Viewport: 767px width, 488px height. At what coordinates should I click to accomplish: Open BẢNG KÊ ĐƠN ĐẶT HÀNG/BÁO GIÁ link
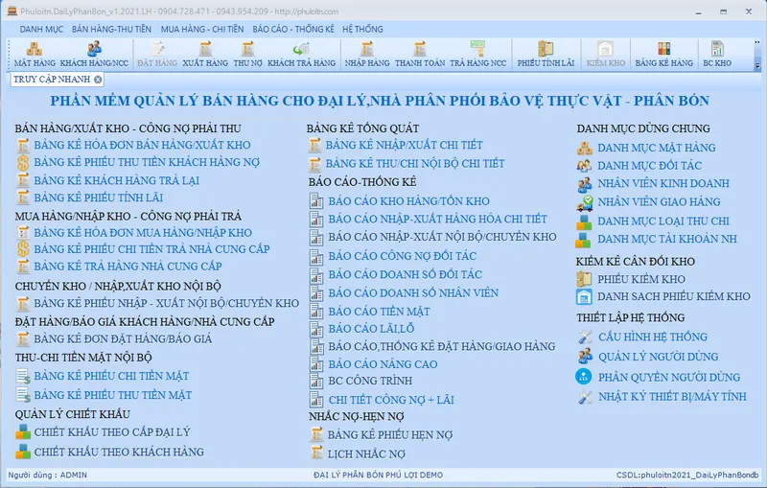(123, 338)
